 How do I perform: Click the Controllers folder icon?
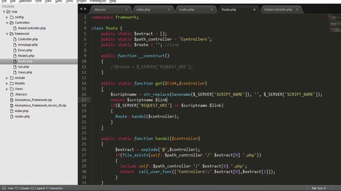[12, 23]
